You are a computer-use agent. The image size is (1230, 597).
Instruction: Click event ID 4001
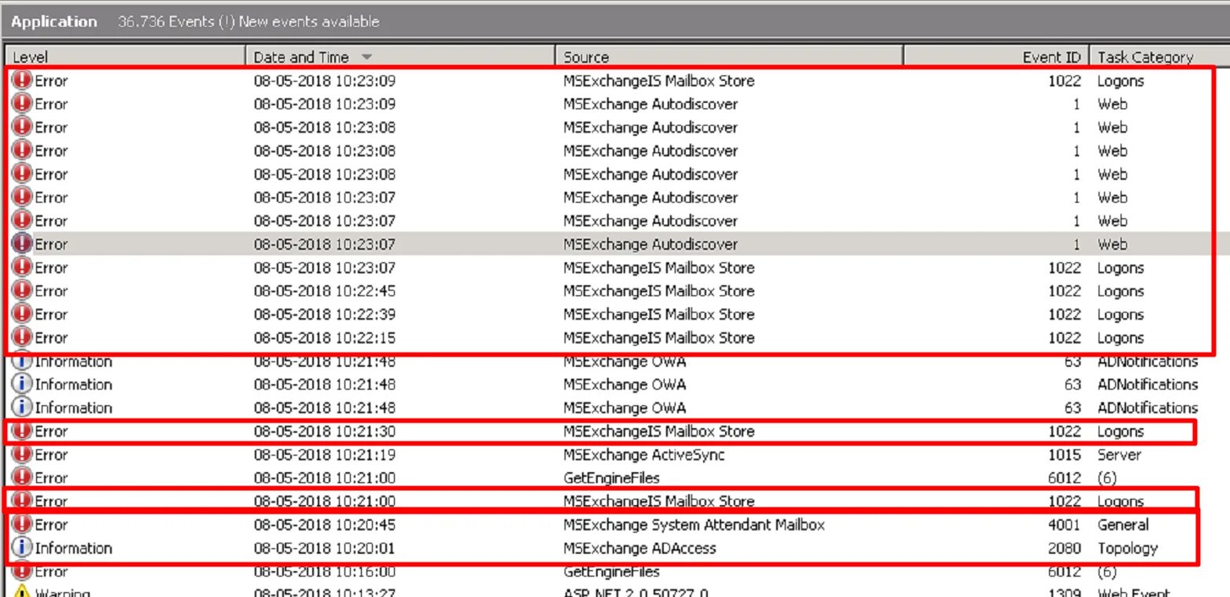(1064, 525)
